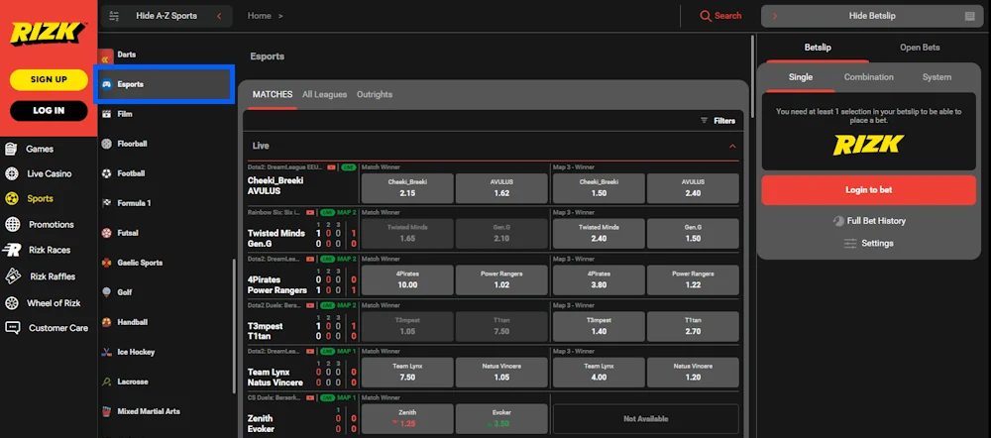991x438 pixels.
Task: Click the Mixed Martial Arts icon
Action: click(x=106, y=411)
